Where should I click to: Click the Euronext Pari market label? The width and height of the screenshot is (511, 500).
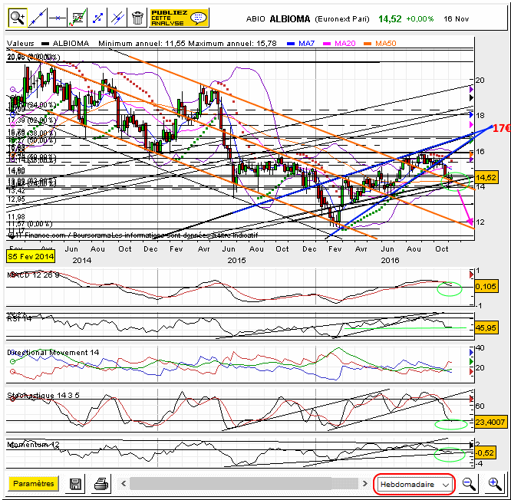point(342,19)
